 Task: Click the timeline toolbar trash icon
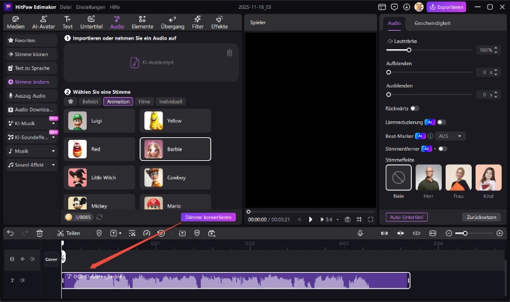tap(40, 233)
